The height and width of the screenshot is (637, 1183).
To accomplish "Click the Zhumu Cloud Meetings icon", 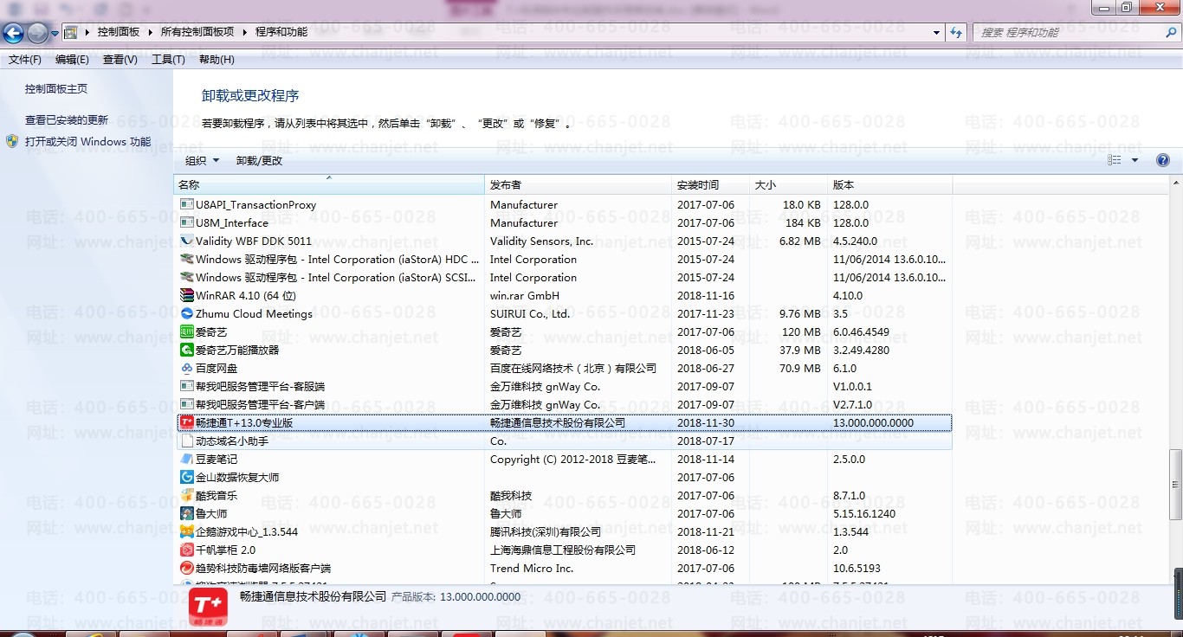I will pos(186,314).
